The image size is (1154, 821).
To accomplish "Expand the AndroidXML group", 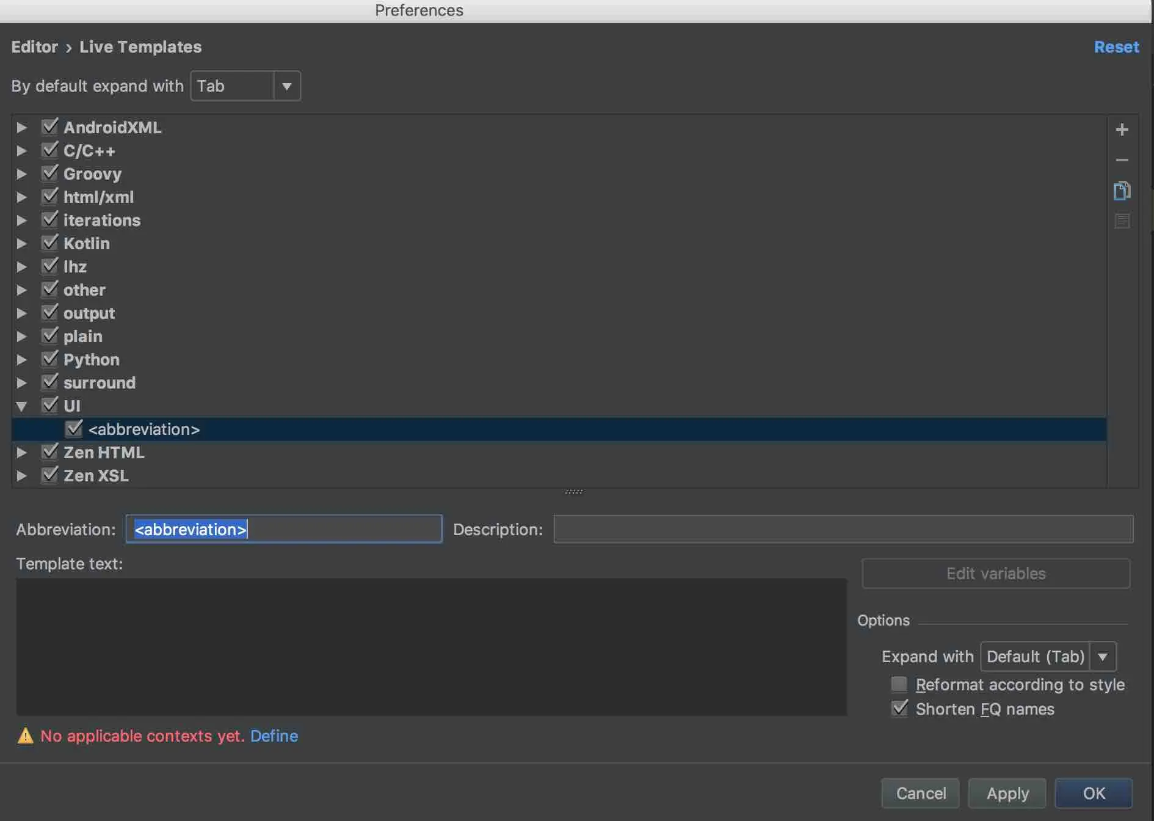I will tap(21, 128).
